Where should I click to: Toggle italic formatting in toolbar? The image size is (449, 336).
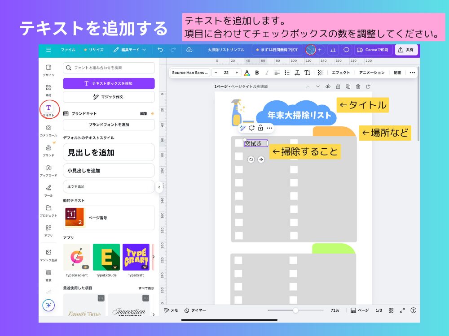(x=267, y=73)
